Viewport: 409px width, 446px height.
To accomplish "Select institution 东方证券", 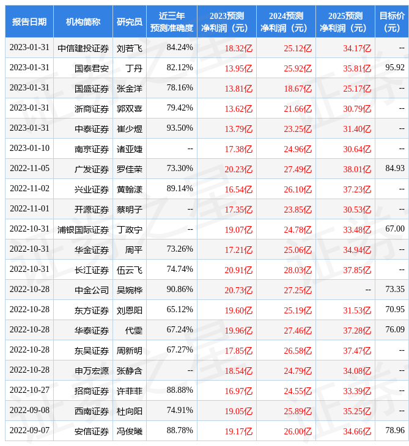I will tap(92, 310).
